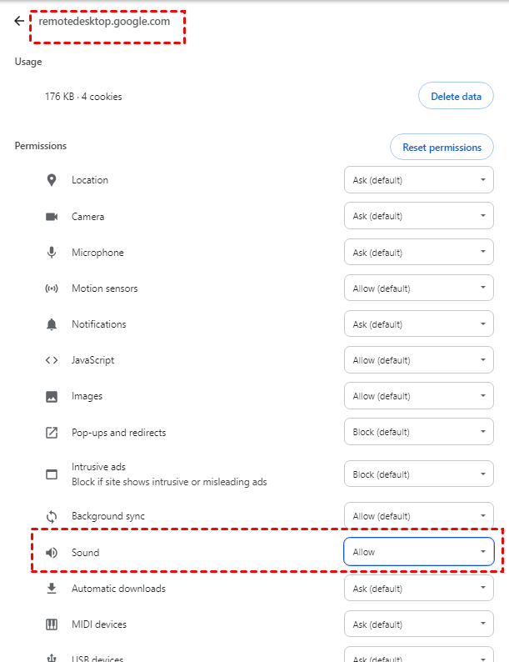This screenshot has width=509, height=662.
Task: Click the Automatic downloads icon
Action: pos(52,589)
